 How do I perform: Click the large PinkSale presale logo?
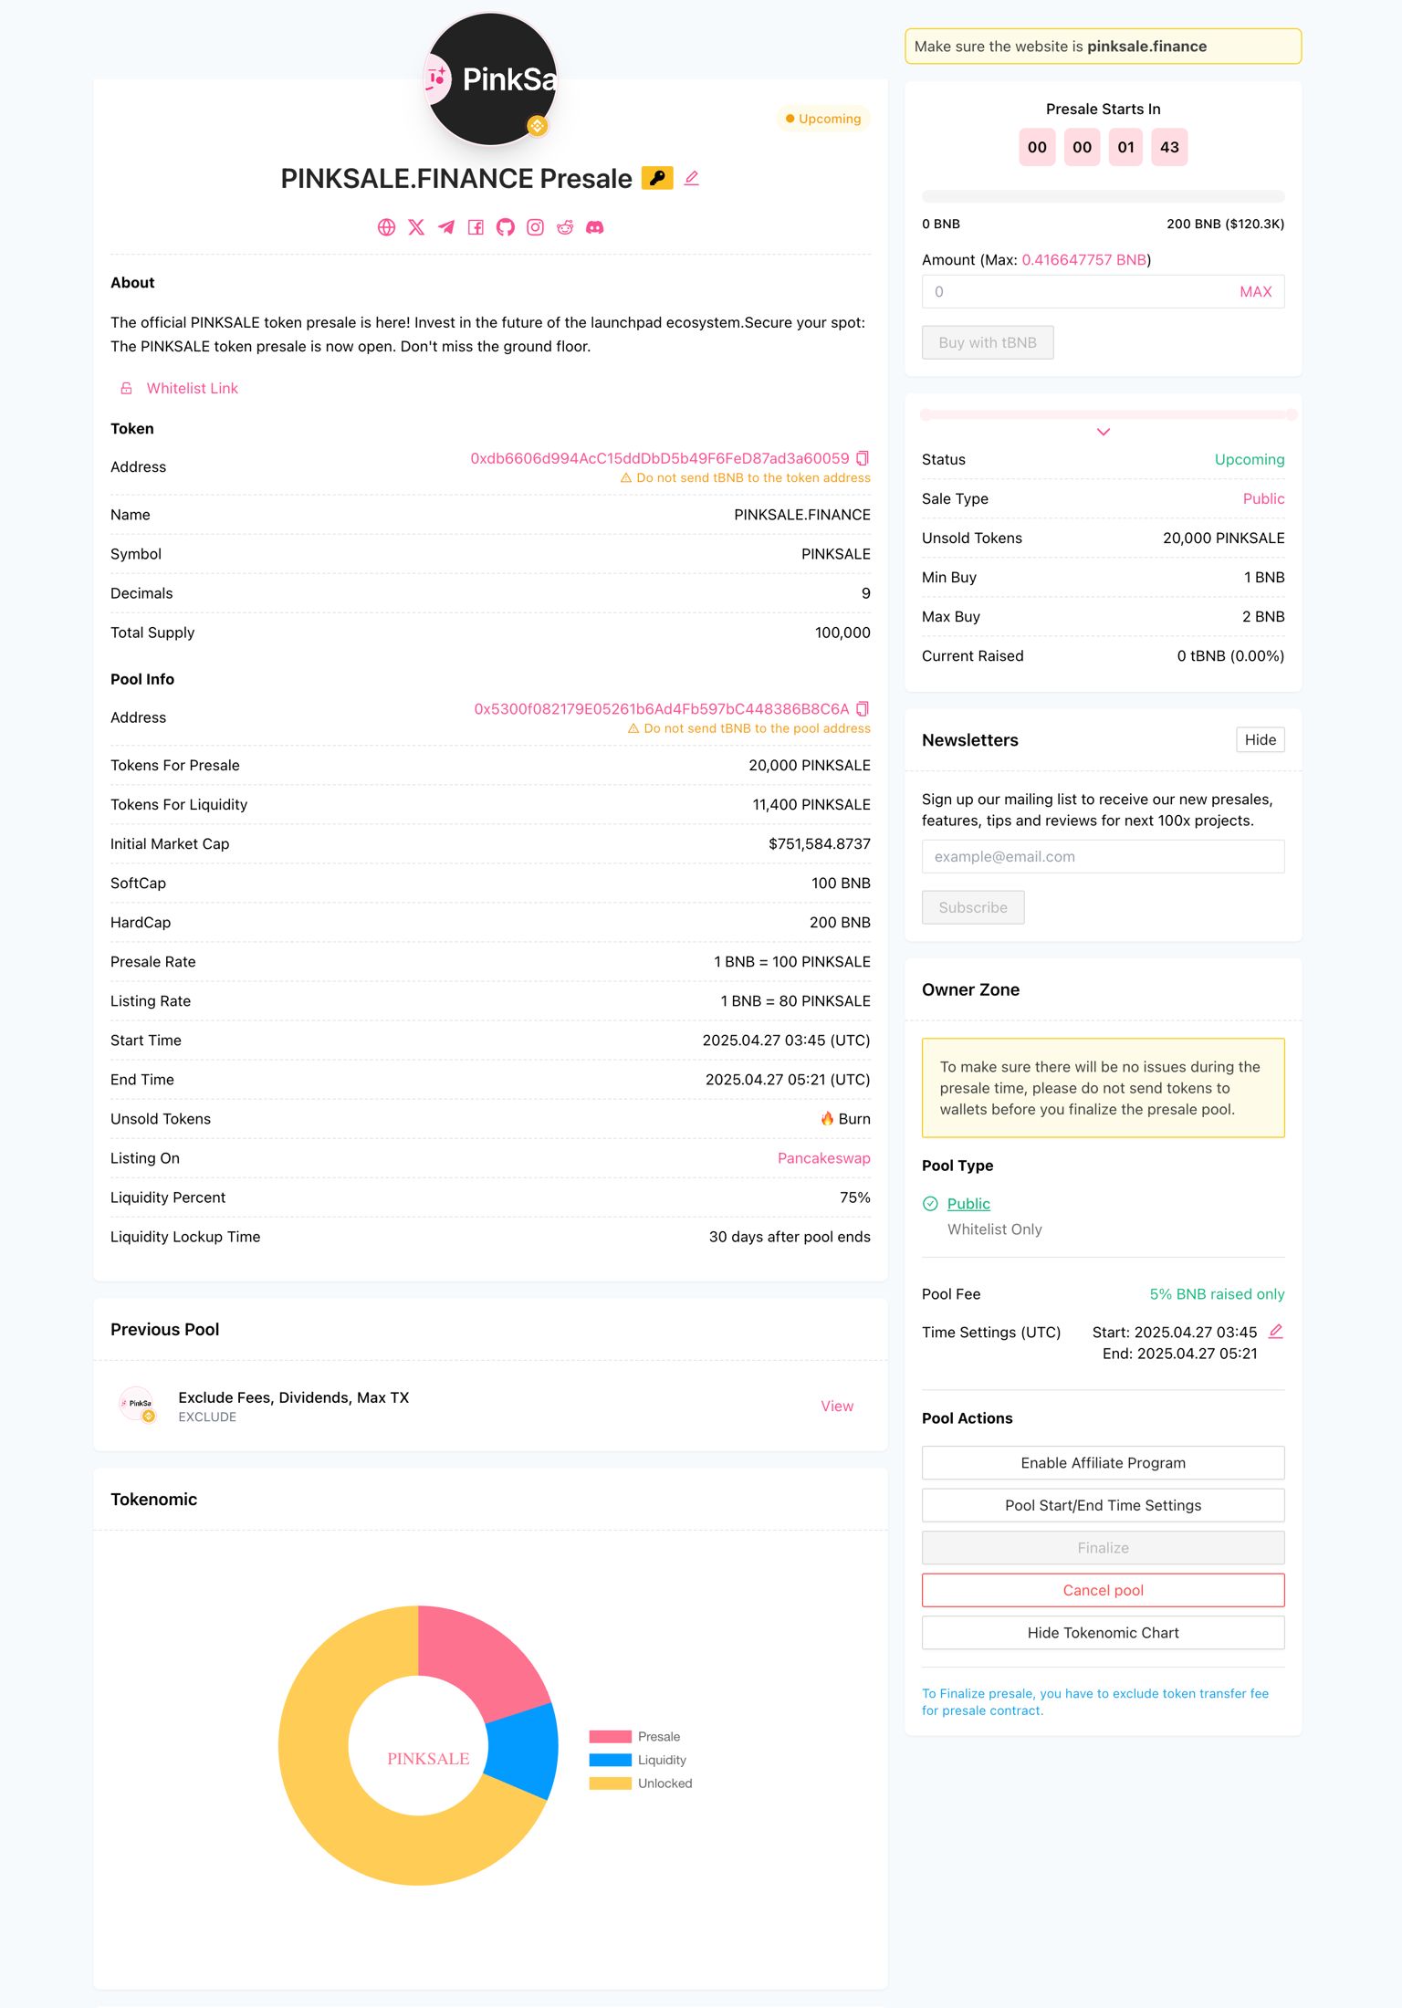pyautogui.click(x=491, y=79)
